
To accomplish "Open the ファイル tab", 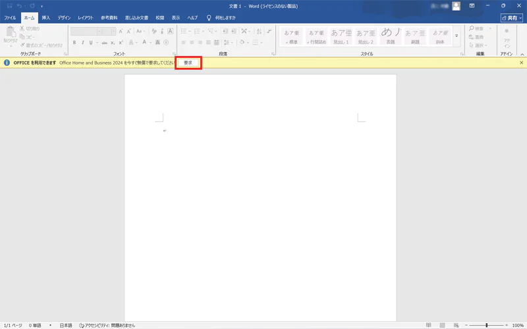I will [x=10, y=18].
